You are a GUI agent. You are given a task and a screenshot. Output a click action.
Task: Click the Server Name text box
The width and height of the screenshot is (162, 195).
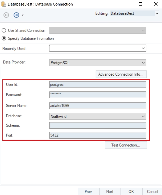98,106
